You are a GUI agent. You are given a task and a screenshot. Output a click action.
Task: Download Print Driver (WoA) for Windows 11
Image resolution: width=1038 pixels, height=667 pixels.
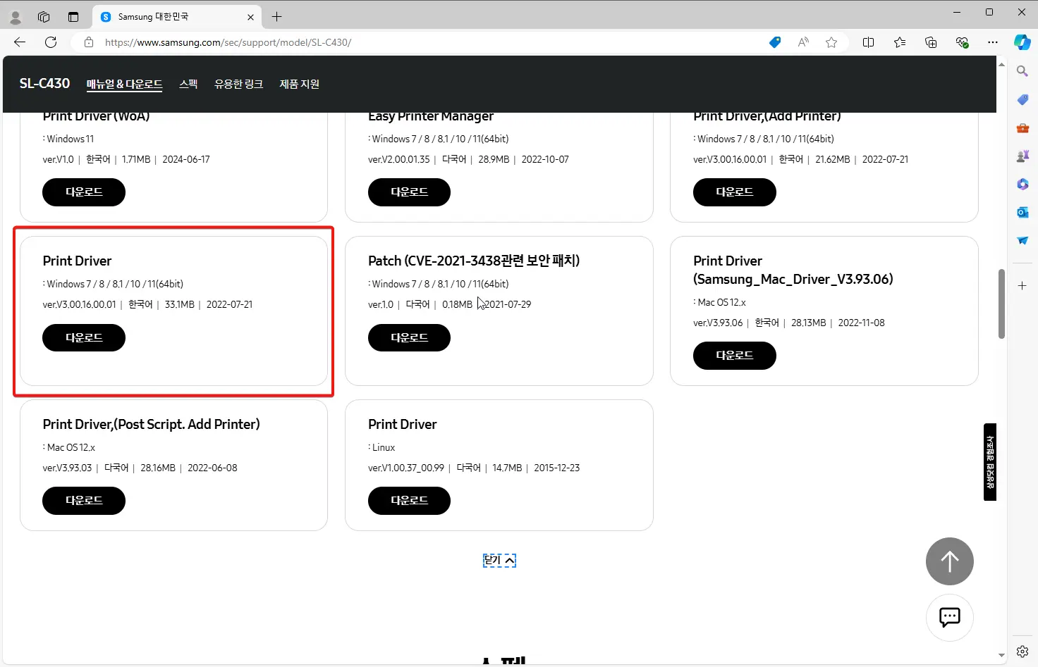(84, 192)
